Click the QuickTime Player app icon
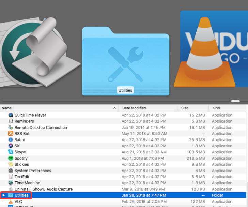Image resolution: width=248 pixels, height=207 pixels. pos(11,115)
